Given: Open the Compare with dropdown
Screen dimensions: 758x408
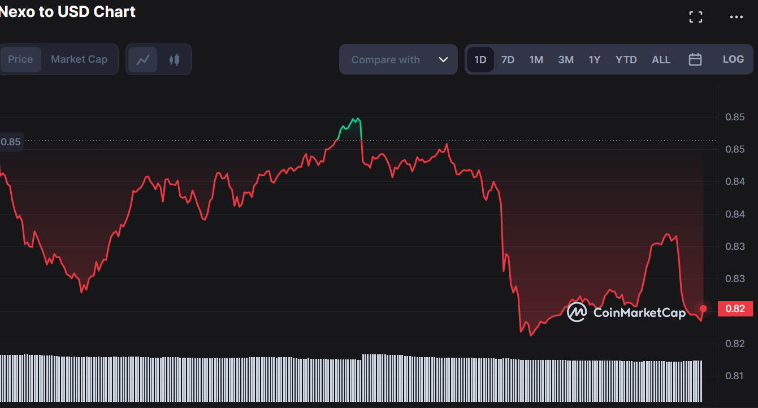Looking at the screenshot, I should (x=398, y=59).
